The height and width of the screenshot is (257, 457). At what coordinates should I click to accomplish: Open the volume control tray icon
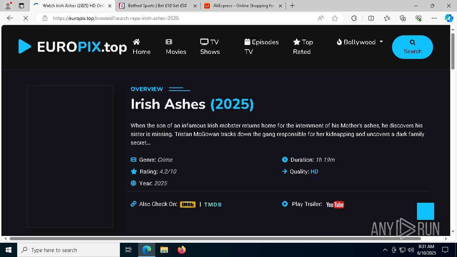(x=411, y=250)
